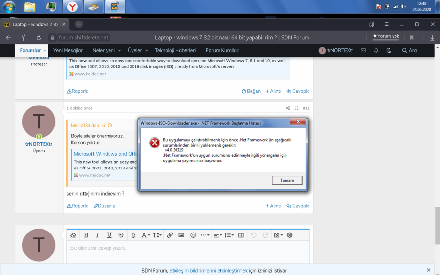Insert a table using the grid icon
The height and width of the screenshot is (275, 440).
241,235
